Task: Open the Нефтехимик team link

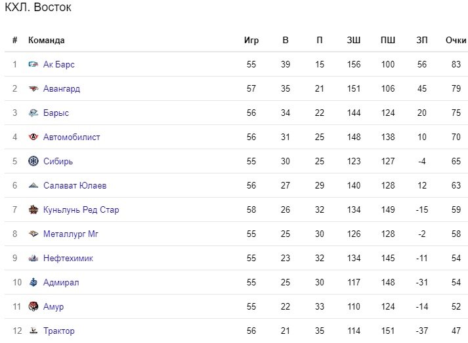Action: click(x=68, y=258)
